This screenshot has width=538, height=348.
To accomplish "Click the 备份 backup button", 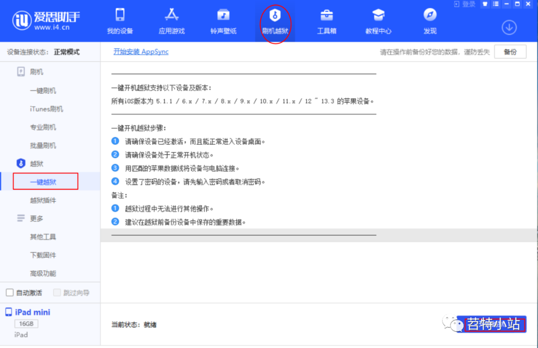I will coord(510,52).
